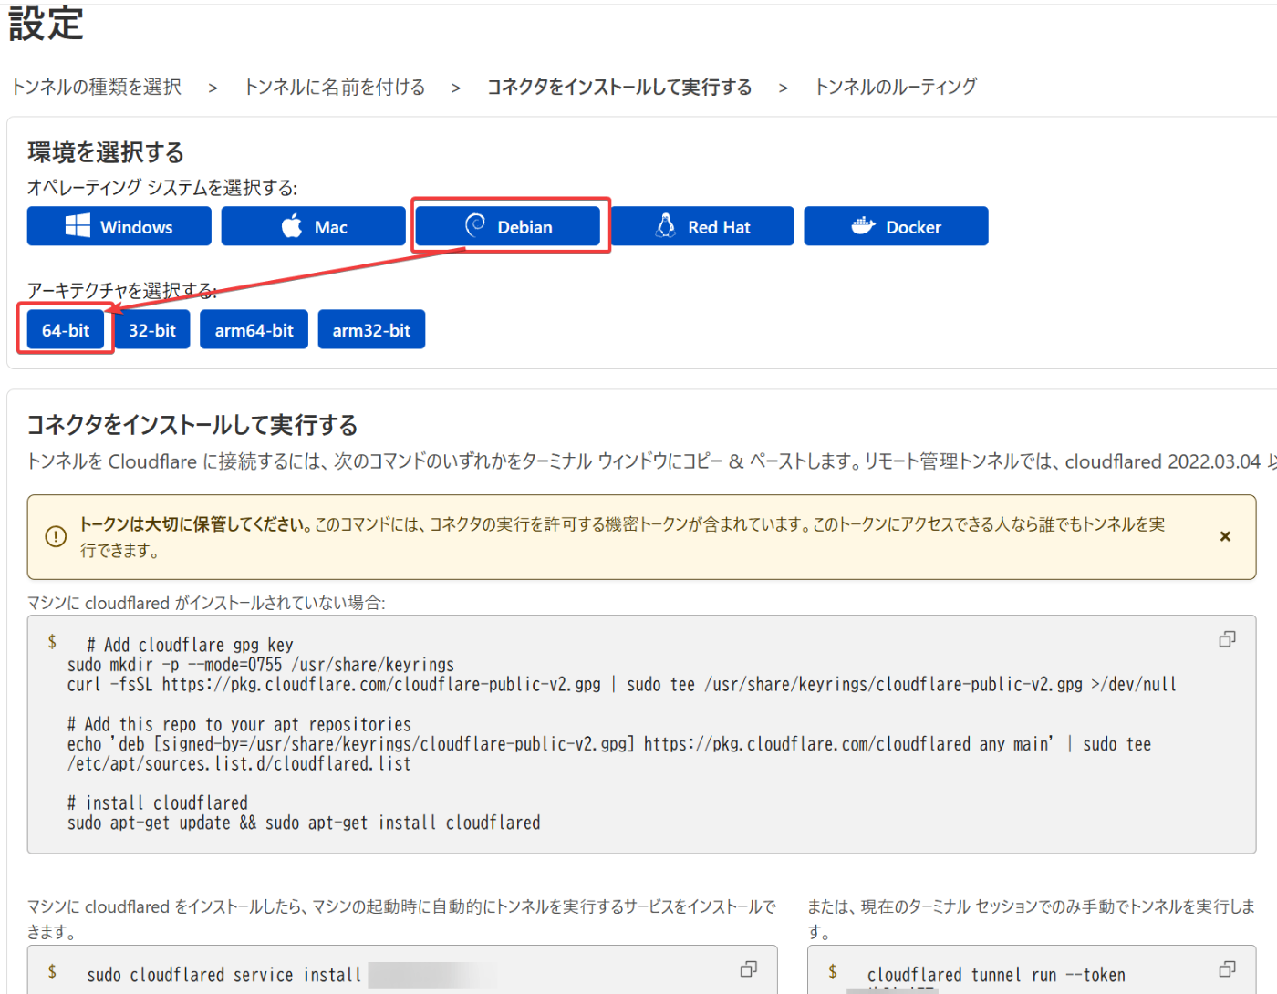Click the アーキテクチャを選択する label
The height and width of the screenshot is (994, 1277).
[122, 290]
